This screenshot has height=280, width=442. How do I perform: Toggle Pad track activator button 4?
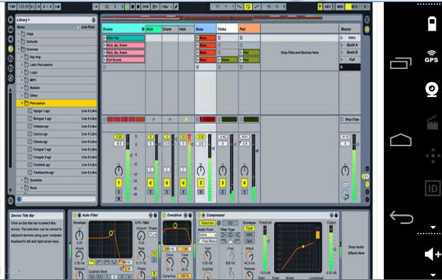[x=245, y=183]
